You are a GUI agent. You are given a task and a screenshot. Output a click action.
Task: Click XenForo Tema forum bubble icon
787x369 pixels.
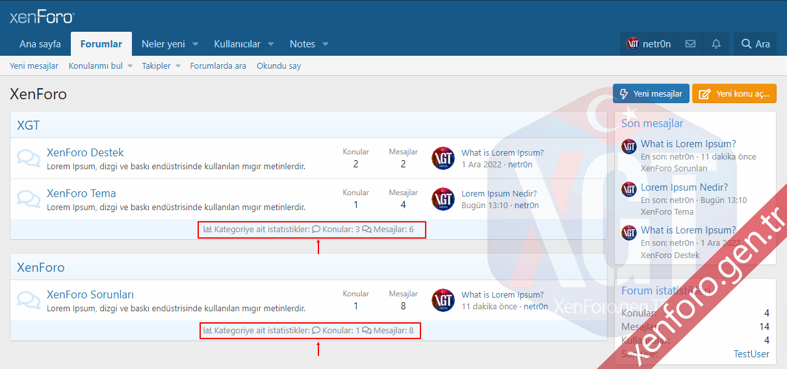click(x=28, y=199)
